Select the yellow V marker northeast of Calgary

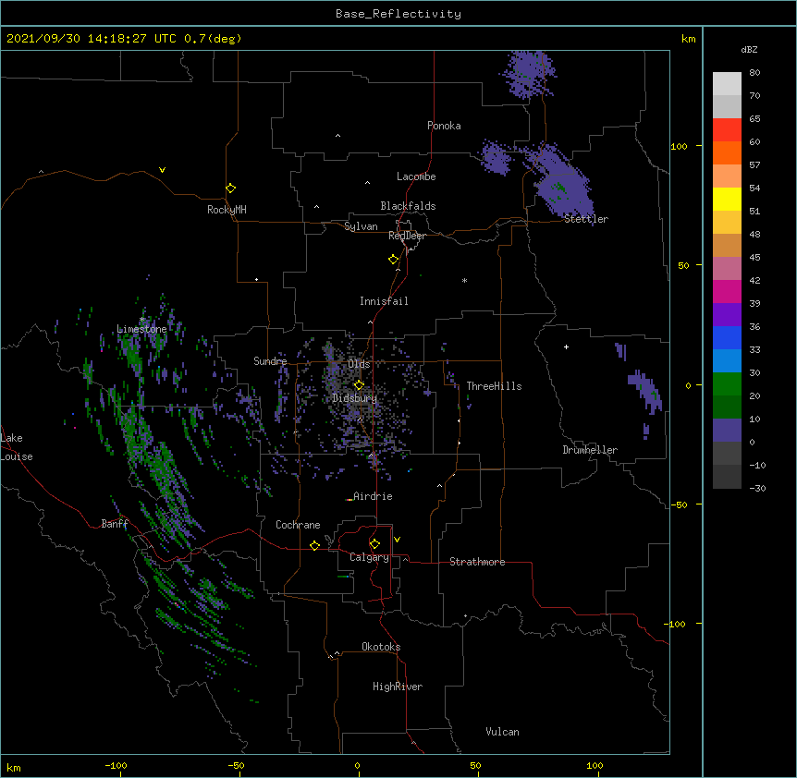(x=397, y=540)
